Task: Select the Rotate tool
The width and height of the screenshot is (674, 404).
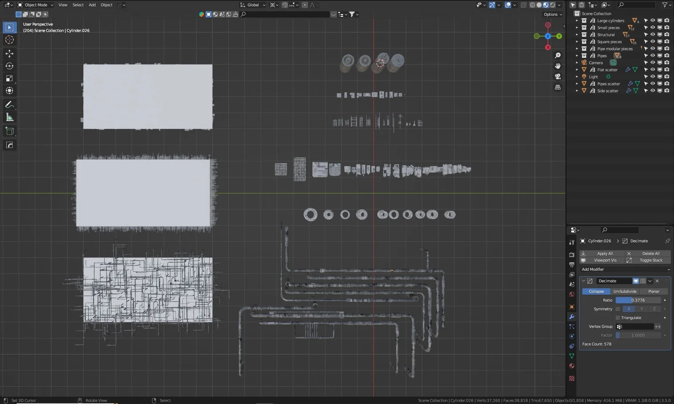Action: click(9, 66)
